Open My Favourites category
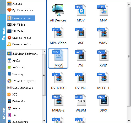This screenshot has width=131, height=123. (20, 10)
